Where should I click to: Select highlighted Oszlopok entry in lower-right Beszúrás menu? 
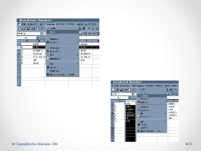click(x=152, y=96)
